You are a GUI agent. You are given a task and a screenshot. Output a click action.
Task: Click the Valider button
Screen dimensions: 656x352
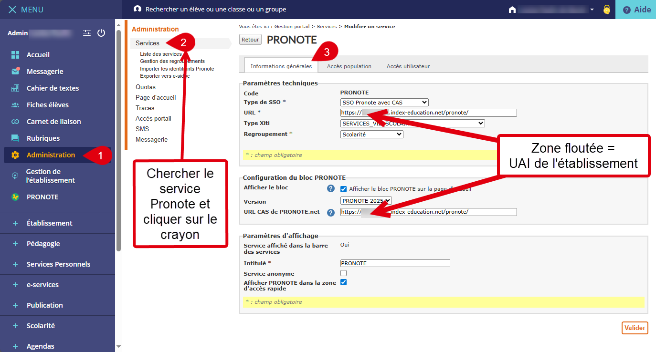coord(635,328)
